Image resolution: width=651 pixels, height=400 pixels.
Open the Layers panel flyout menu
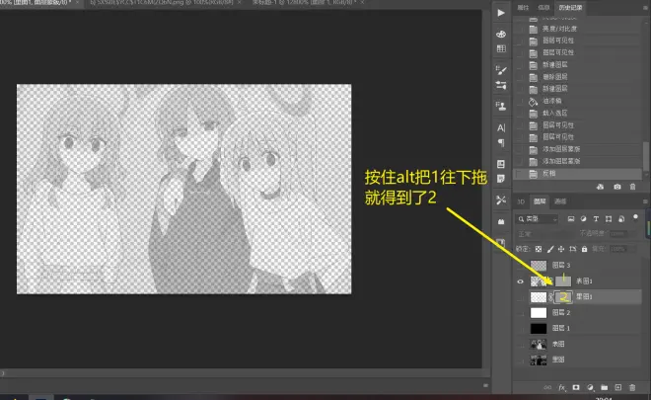645,201
